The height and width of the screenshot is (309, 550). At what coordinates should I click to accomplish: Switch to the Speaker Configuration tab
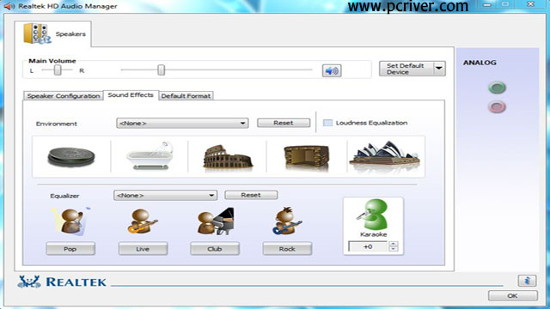[x=64, y=95]
